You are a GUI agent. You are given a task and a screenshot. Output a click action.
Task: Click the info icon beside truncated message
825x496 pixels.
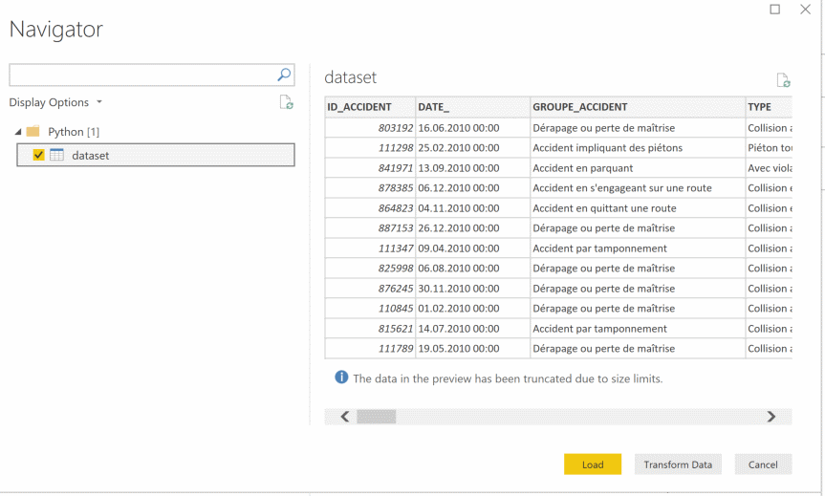[x=341, y=377]
